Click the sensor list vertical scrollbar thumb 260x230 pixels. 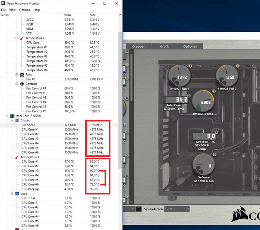click(x=120, y=100)
